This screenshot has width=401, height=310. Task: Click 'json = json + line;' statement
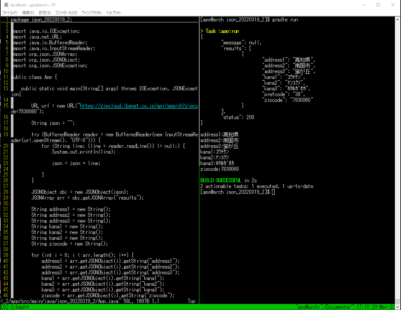76,163
